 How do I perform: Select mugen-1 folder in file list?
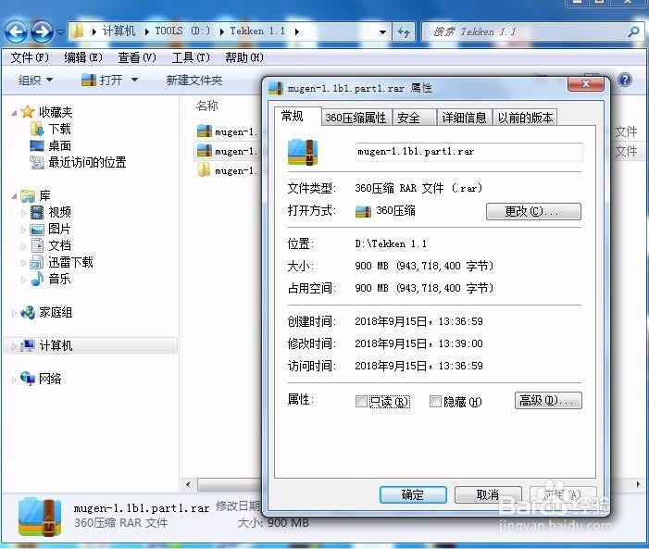point(227,170)
